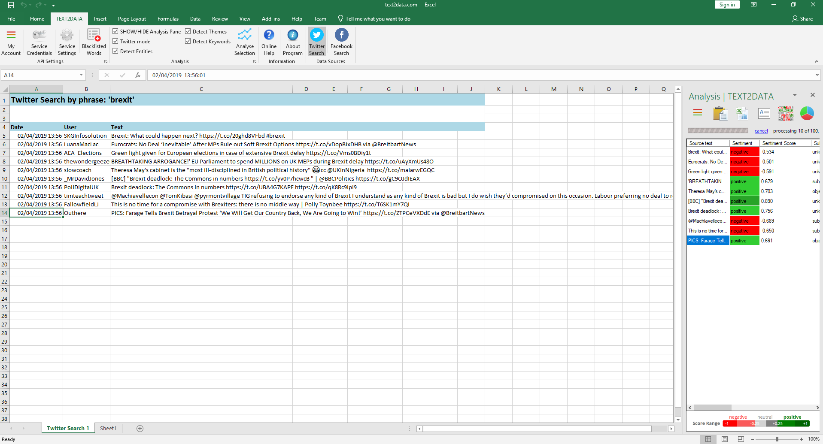This screenshot has width=823, height=444.
Task: Open the File tab
Action: (x=11, y=19)
